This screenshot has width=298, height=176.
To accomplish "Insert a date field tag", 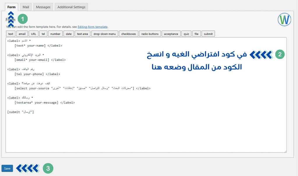I will point(68,33).
